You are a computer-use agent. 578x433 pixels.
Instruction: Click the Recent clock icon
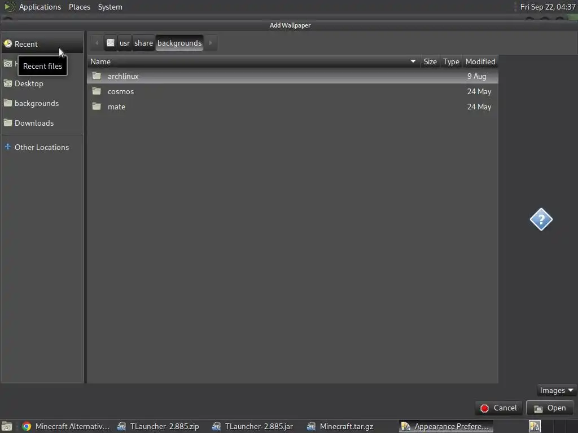8,44
